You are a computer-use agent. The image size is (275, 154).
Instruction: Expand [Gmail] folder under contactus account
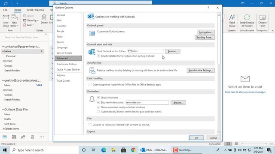pos(3,61)
